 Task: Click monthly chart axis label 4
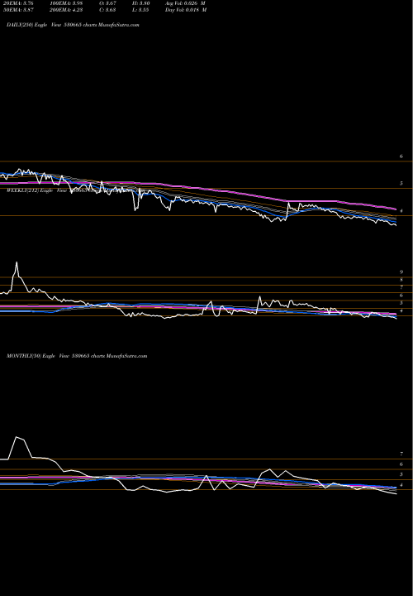coord(401,484)
